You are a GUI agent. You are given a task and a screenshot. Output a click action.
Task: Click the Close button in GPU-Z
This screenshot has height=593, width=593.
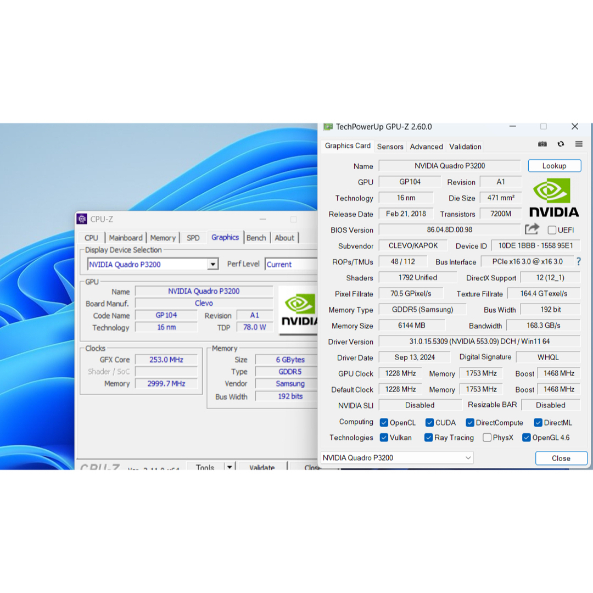[561, 458]
